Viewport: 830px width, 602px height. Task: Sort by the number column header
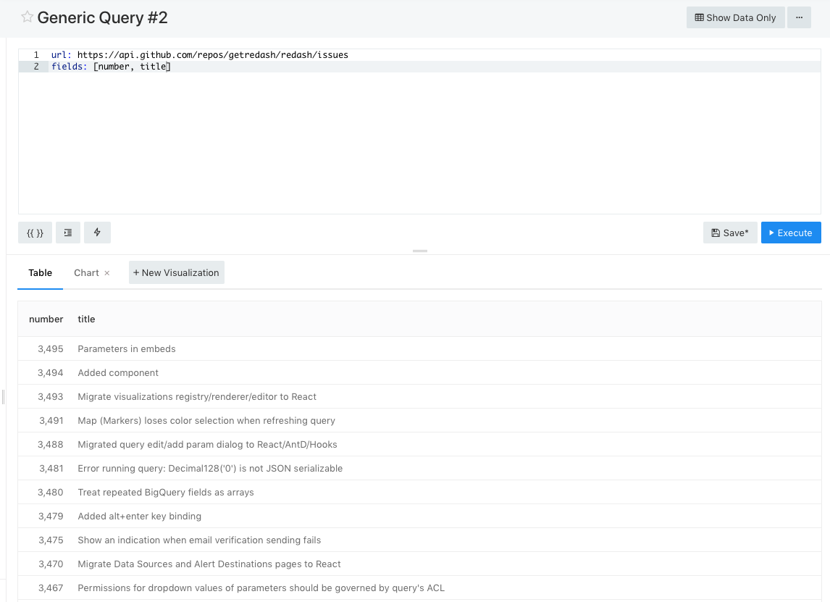[x=46, y=319]
